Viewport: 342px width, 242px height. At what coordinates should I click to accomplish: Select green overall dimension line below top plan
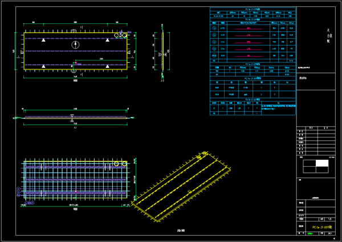tap(75, 77)
